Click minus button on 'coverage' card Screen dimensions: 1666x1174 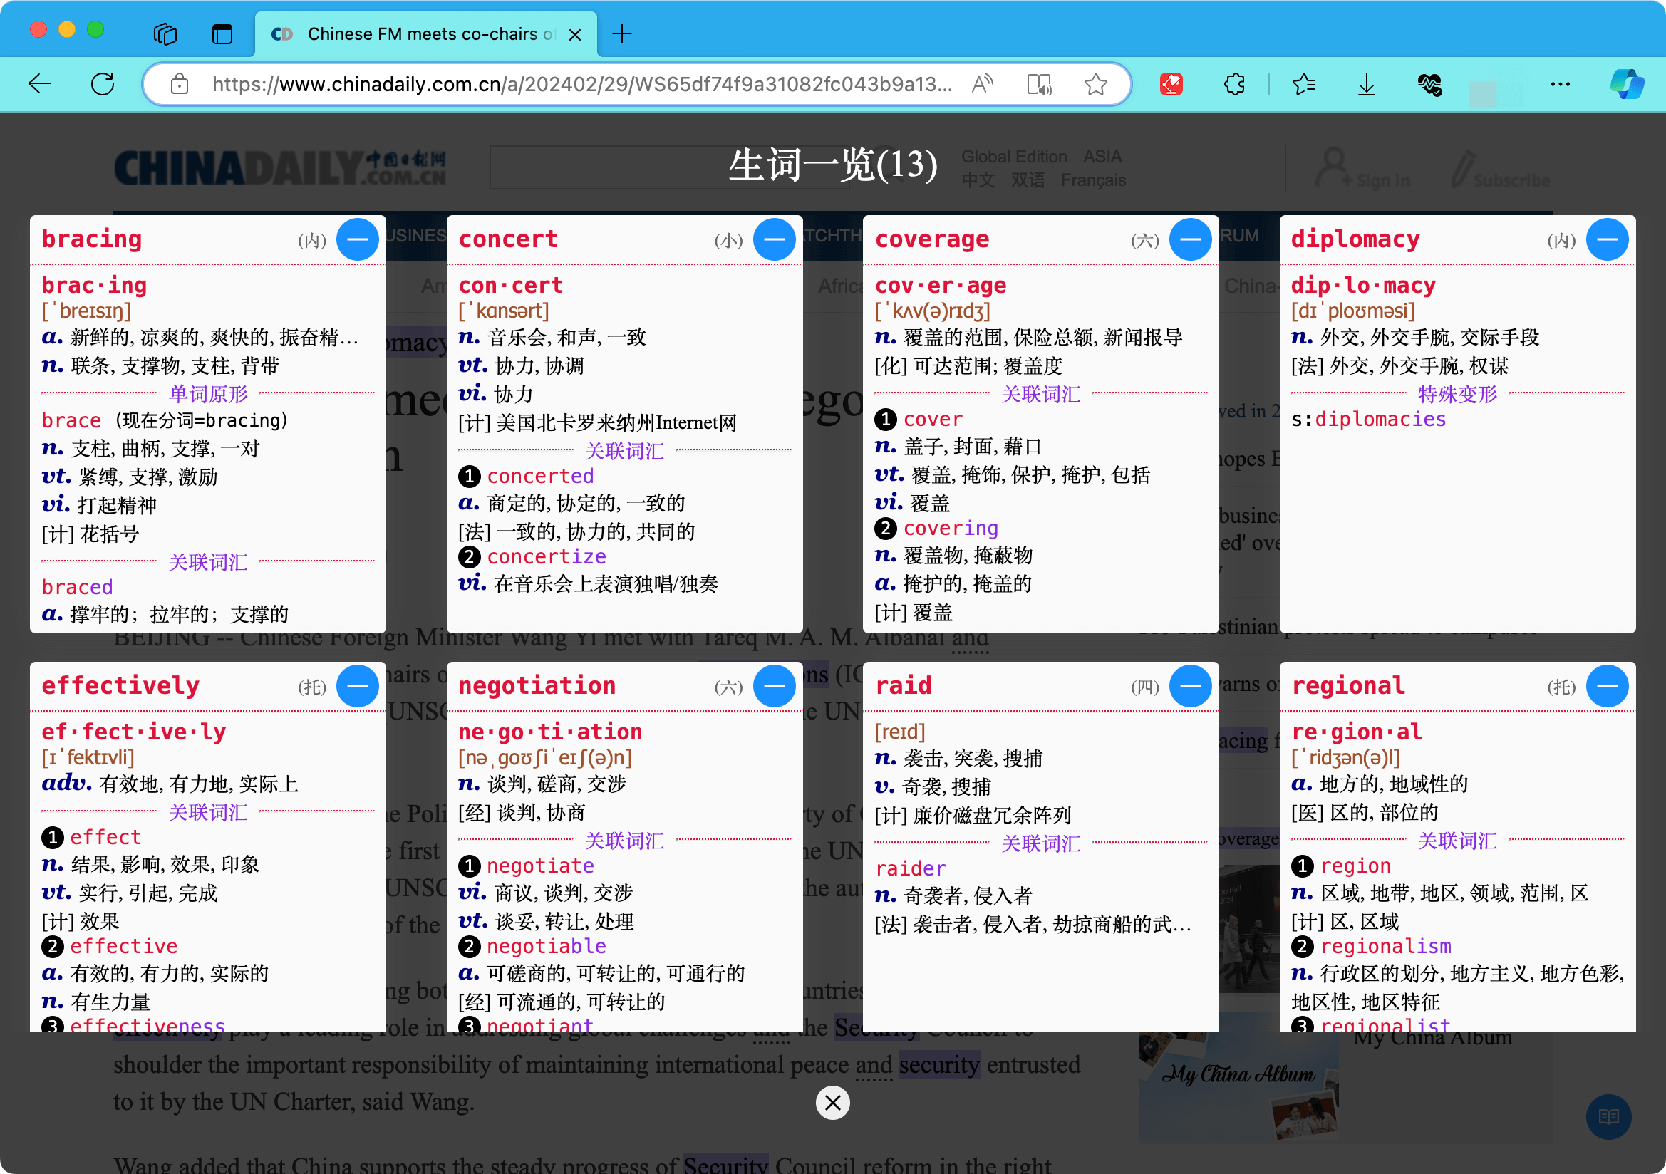(1190, 239)
